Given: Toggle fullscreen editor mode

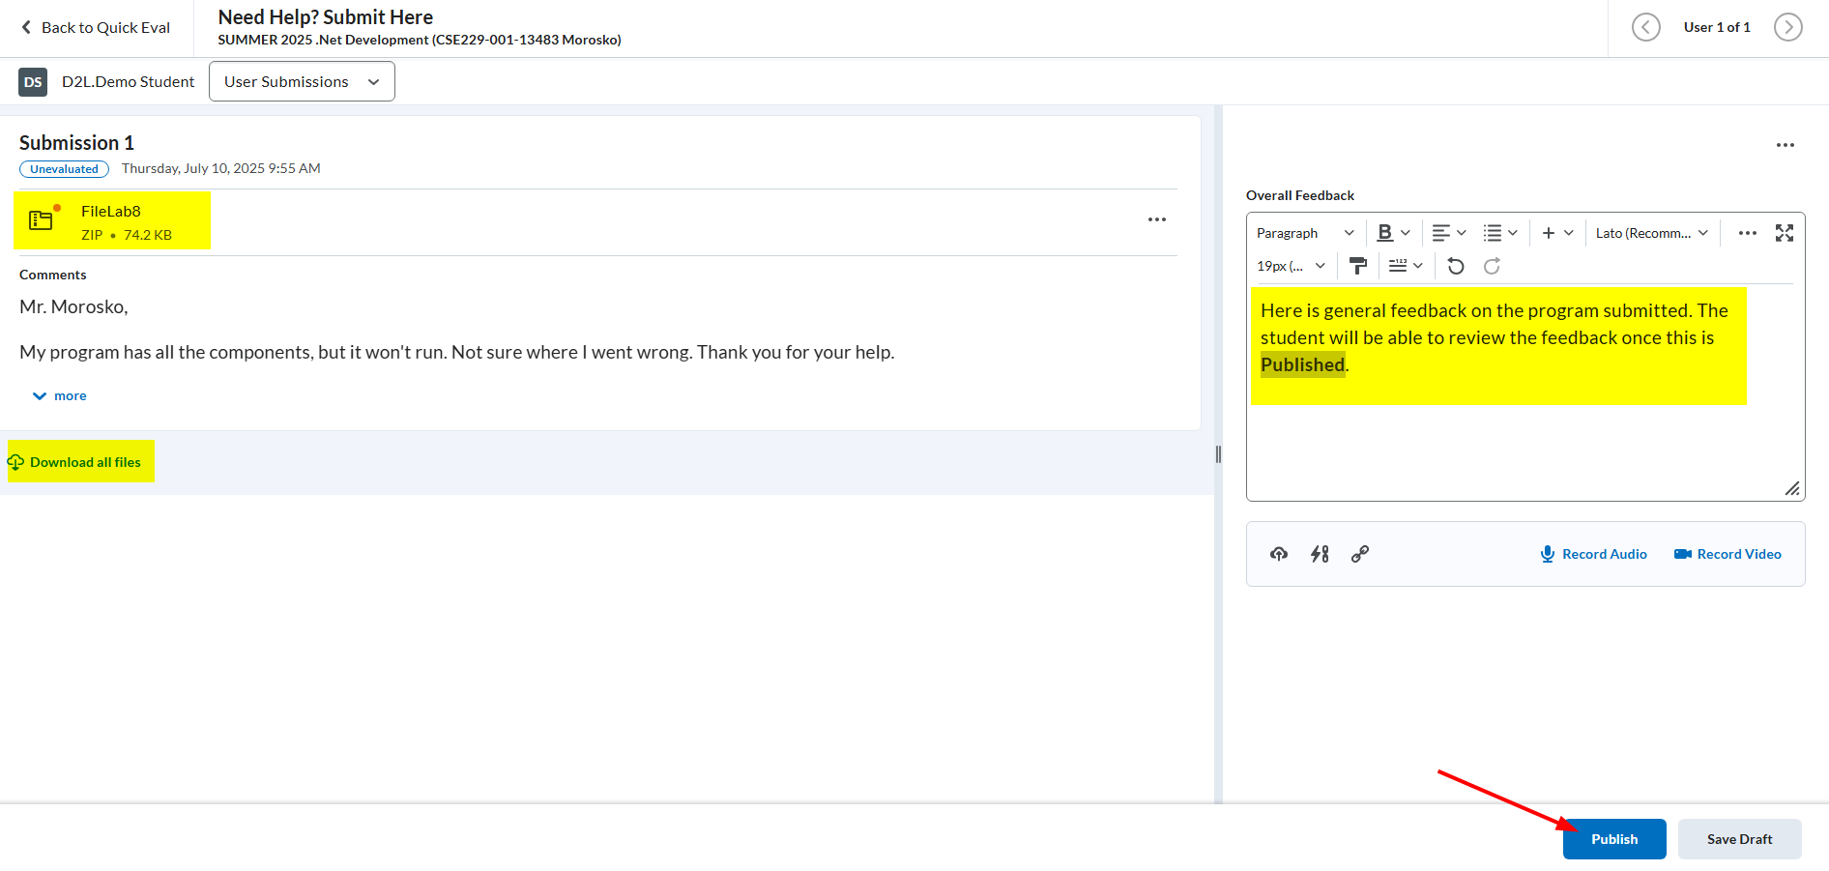Looking at the screenshot, I should (1785, 233).
